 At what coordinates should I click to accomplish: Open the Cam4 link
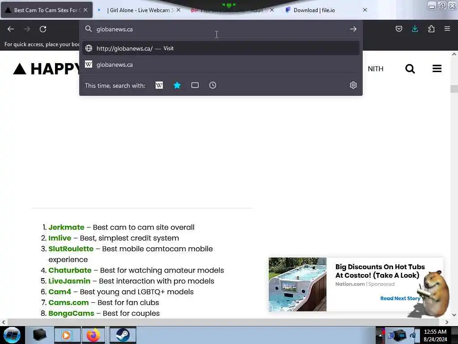click(x=59, y=292)
